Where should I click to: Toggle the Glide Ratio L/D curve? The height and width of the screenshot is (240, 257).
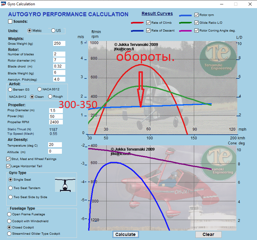pyautogui.click(x=196, y=22)
